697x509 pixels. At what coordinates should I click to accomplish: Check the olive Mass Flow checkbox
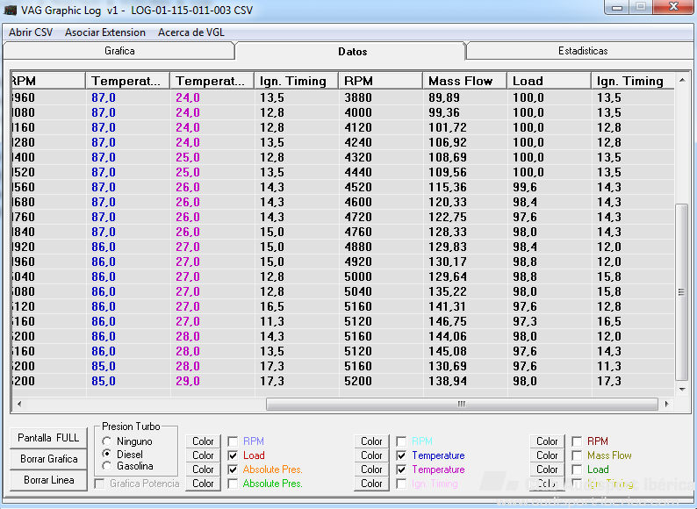pyautogui.click(x=577, y=455)
